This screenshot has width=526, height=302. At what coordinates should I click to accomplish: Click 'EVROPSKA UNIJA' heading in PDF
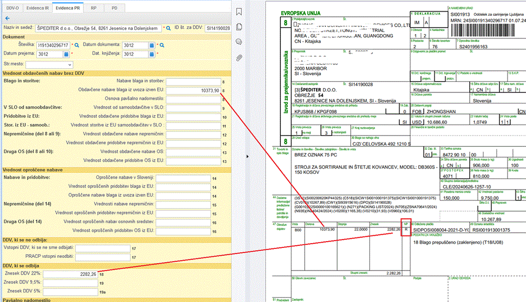300,13
